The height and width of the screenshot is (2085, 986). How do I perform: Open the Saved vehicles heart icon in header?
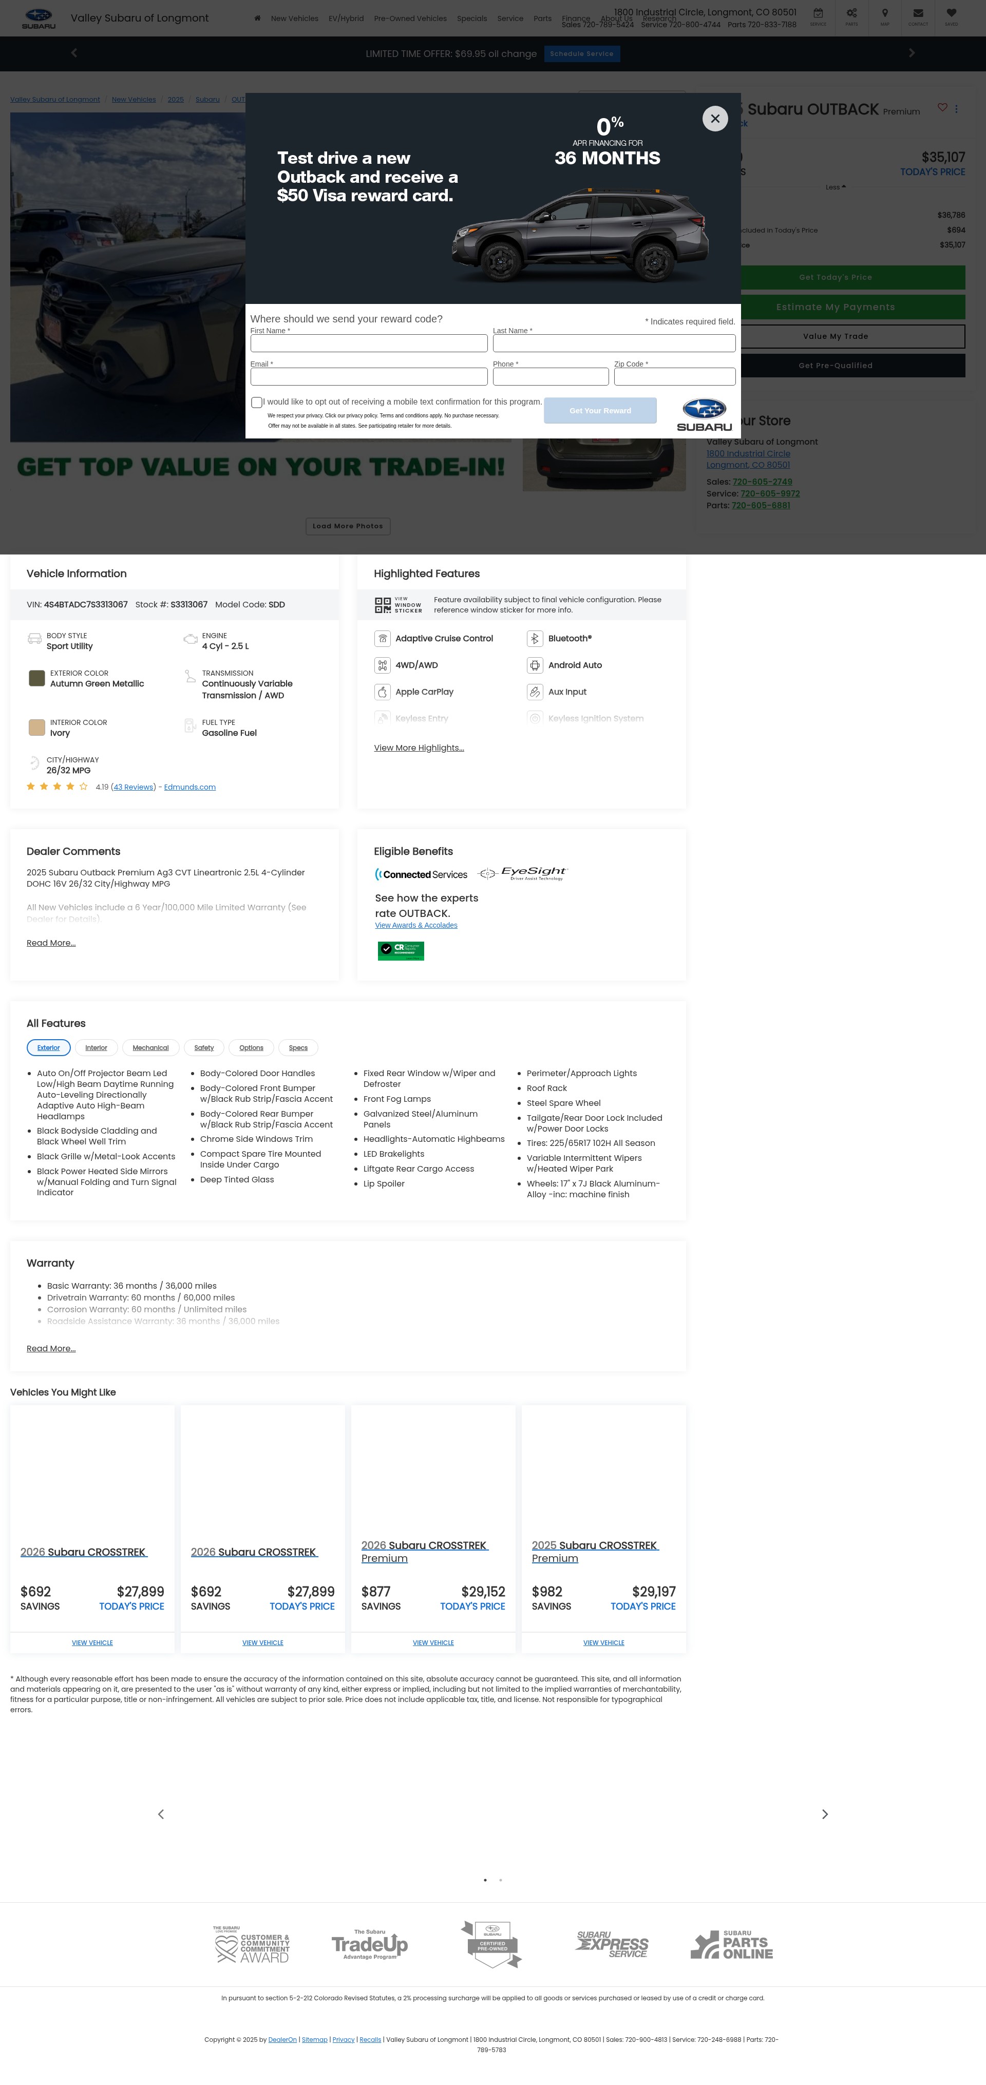[x=951, y=16]
